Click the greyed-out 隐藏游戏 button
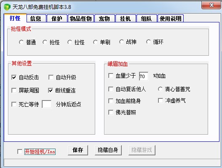222x168 pixels. (x=142, y=150)
